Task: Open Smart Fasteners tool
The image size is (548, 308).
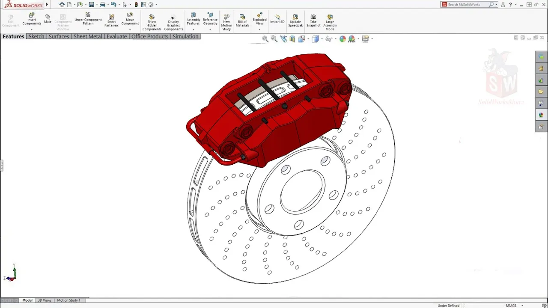Action: (111, 21)
